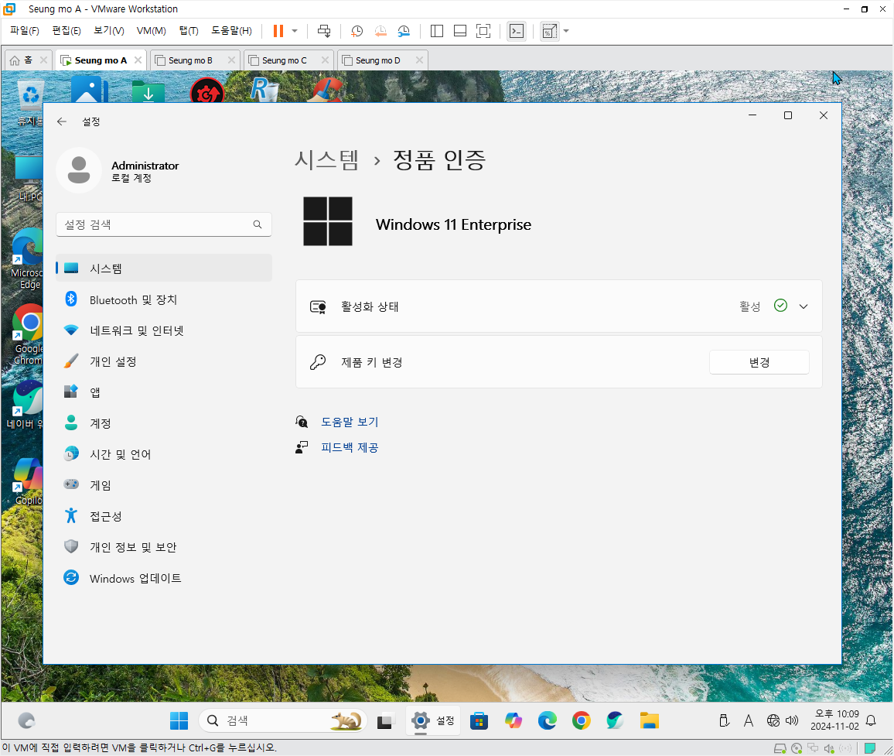Click the 설정 taskbar button
Image resolution: width=894 pixels, height=756 pixels.
tap(433, 720)
